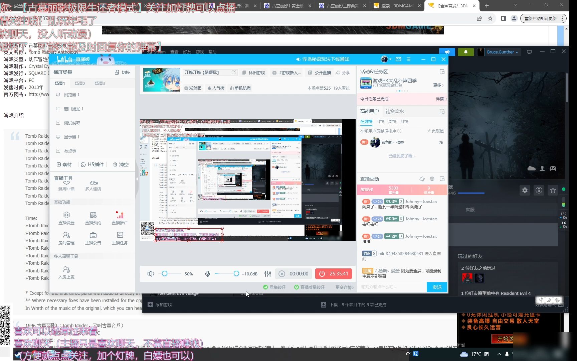Click 清空 clear sources button
The image size is (577, 361).
[121, 164]
